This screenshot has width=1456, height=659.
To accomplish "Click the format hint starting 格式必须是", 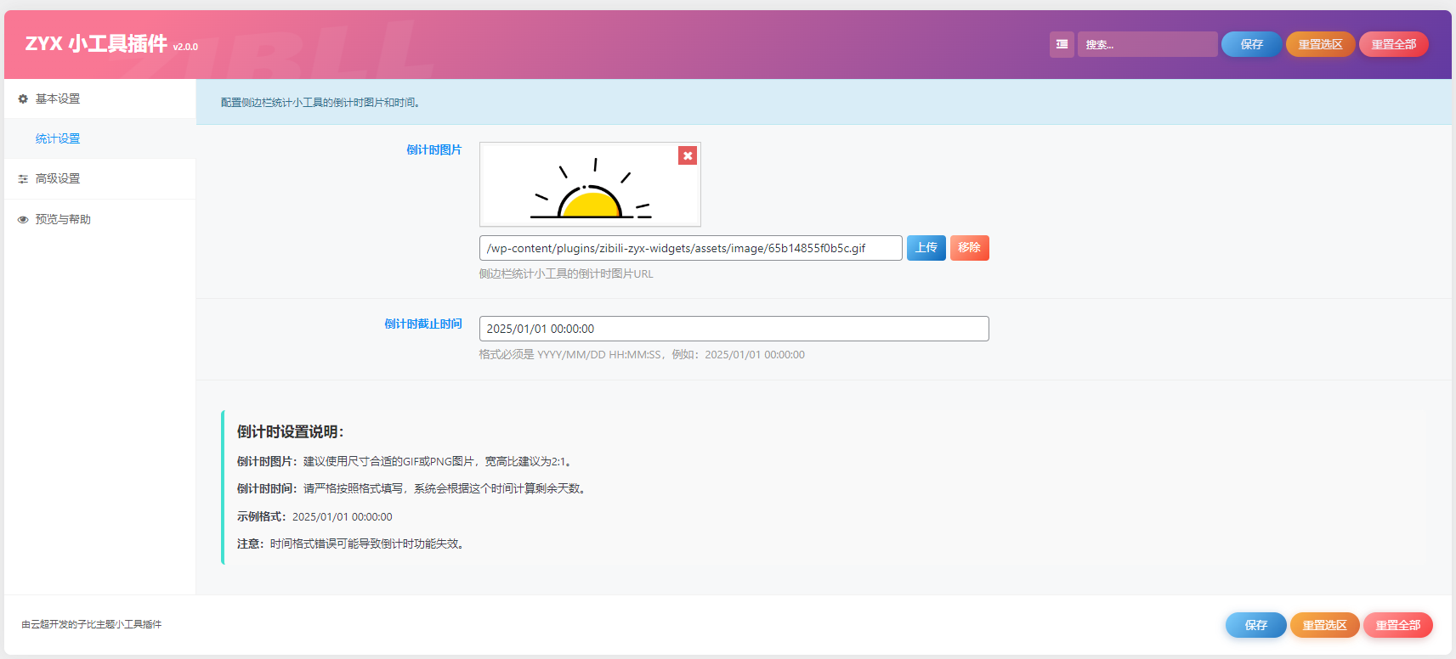I will tap(642, 355).
